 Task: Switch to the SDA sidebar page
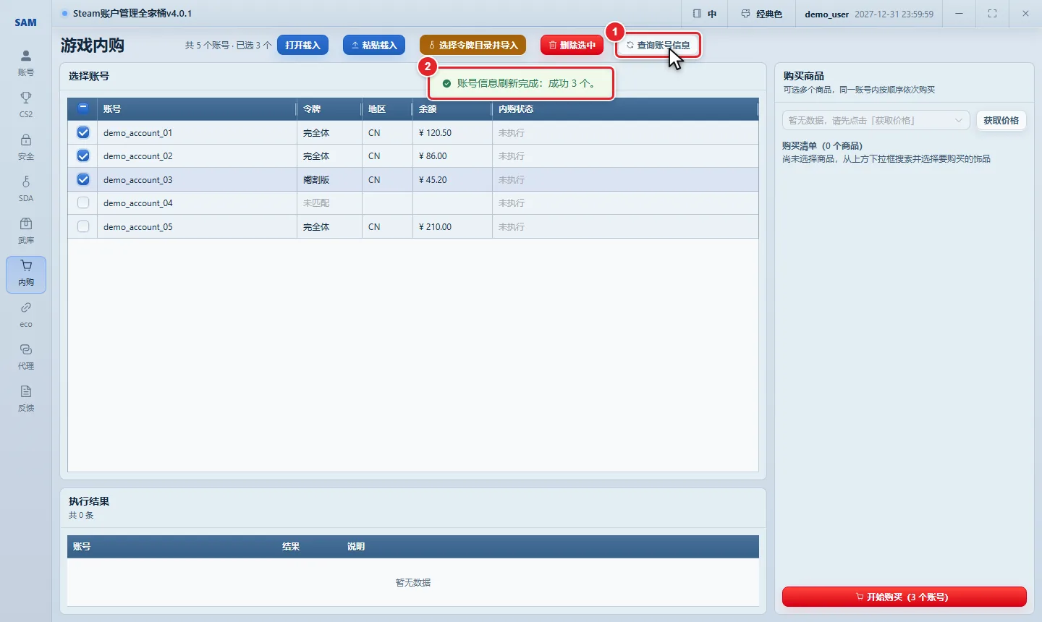(26, 189)
